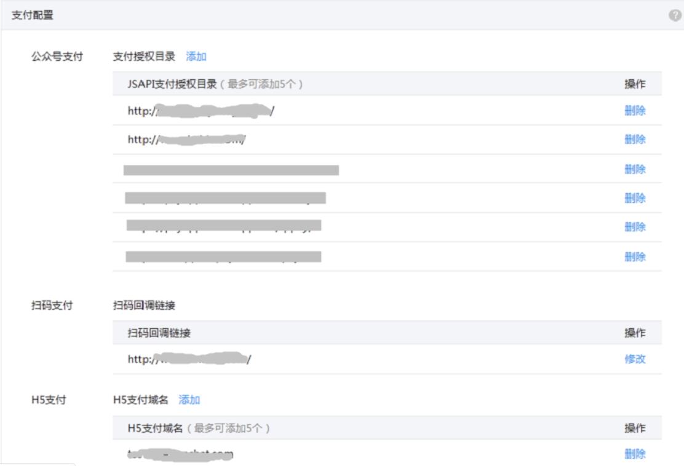Screen dimensions: 684x466
Task: Click the help question mark icon
Action: tap(675, 15)
